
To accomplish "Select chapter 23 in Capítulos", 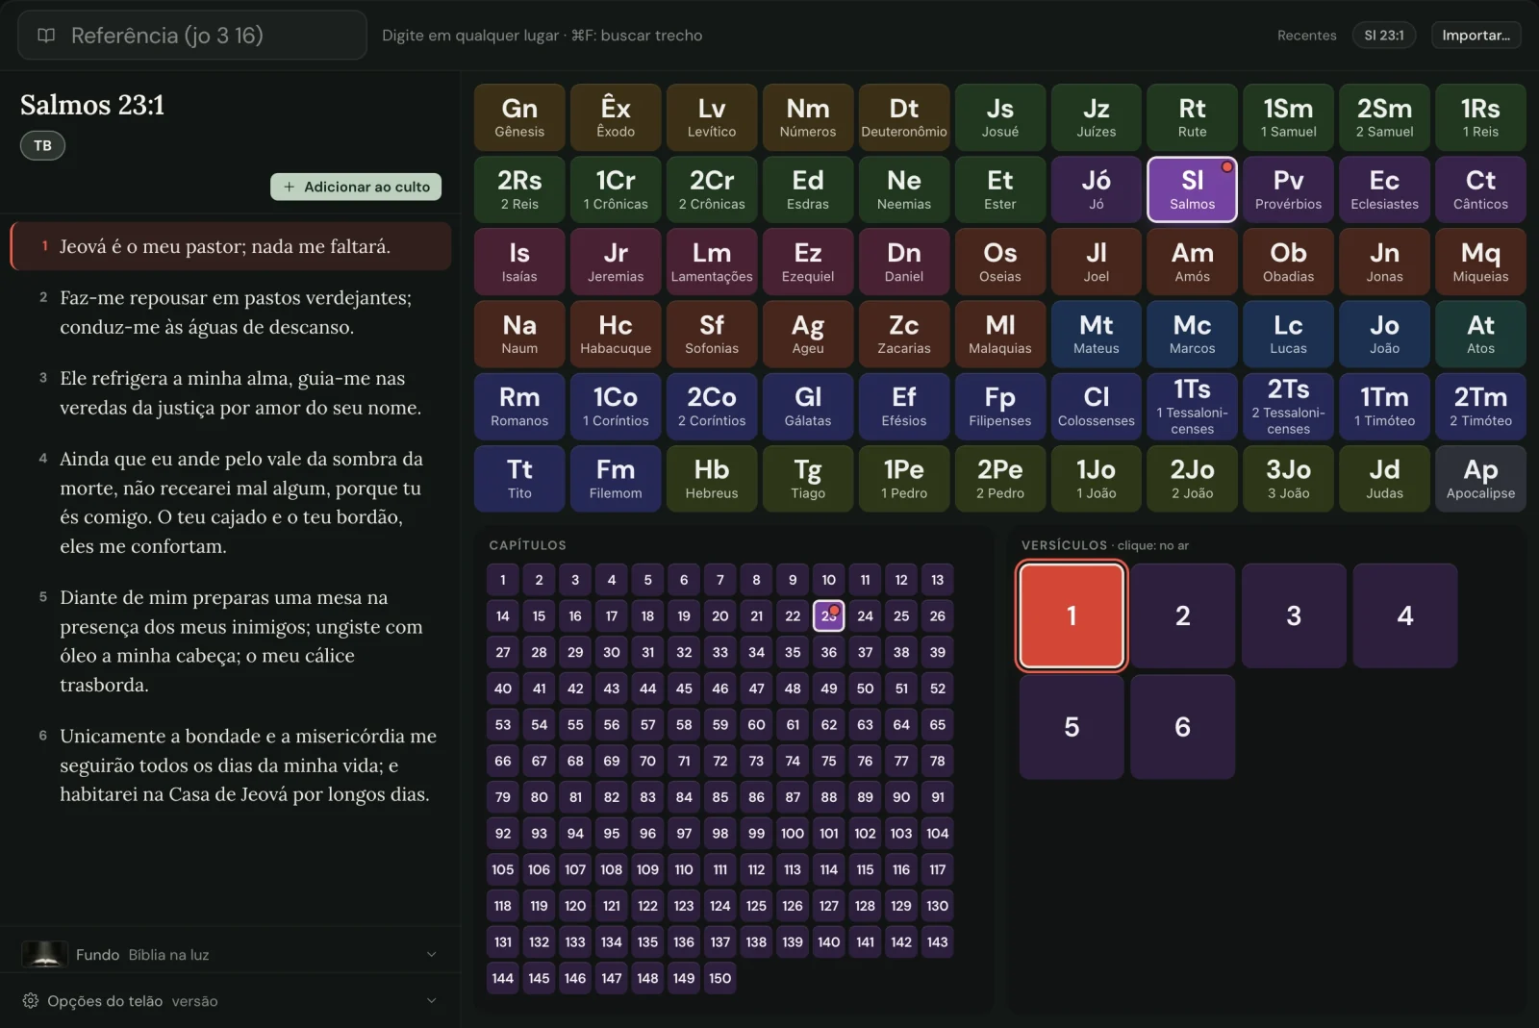I will pos(828,615).
